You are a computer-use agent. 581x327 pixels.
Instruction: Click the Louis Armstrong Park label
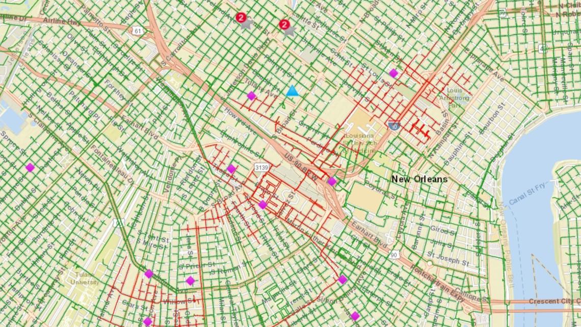pyautogui.click(x=454, y=98)
